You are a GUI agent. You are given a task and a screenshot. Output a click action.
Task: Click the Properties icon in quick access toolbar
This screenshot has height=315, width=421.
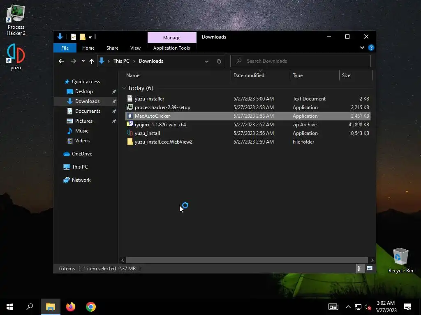coord(73,37)
